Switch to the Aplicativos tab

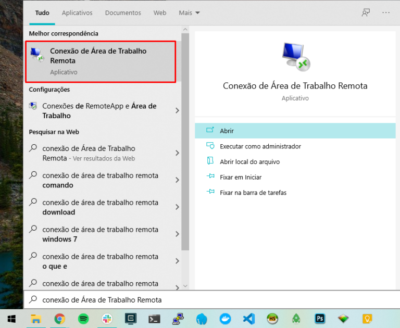pos(77,12)
